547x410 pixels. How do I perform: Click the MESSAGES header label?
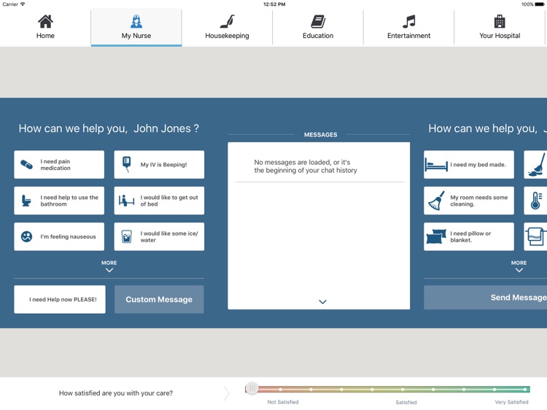pos(321,135)
